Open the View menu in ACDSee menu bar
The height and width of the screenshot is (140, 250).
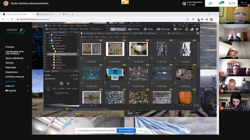pos(59,25)
